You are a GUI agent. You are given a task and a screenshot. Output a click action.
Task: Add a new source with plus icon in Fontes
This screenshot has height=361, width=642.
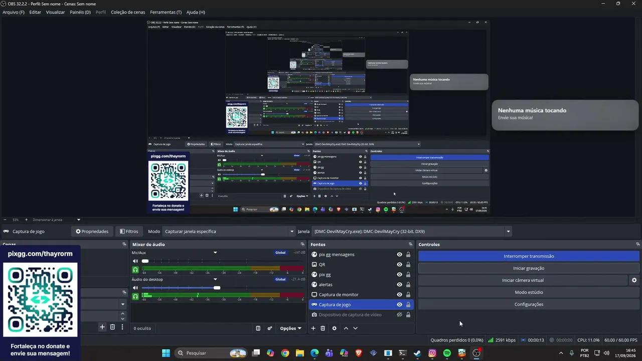click(313, 328)
